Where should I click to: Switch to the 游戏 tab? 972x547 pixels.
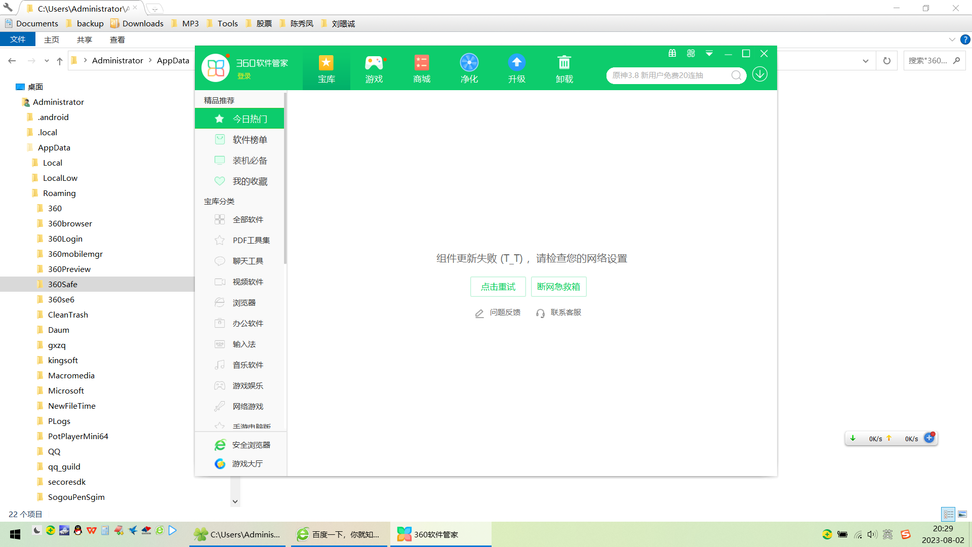(374, 68)
